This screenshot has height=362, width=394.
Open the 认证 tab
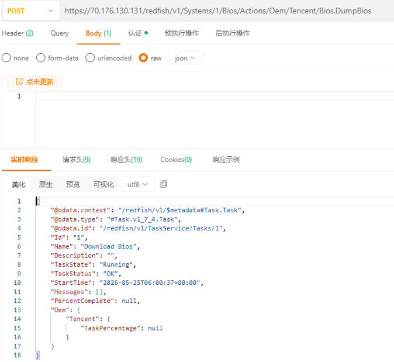point(138,33)
